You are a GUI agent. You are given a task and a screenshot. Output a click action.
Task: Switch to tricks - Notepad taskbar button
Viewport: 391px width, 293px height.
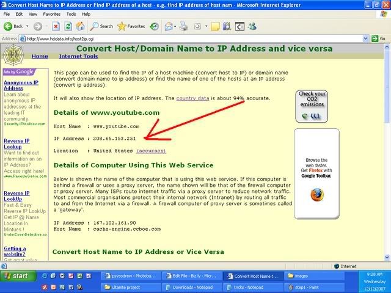[x=253, y=288]
